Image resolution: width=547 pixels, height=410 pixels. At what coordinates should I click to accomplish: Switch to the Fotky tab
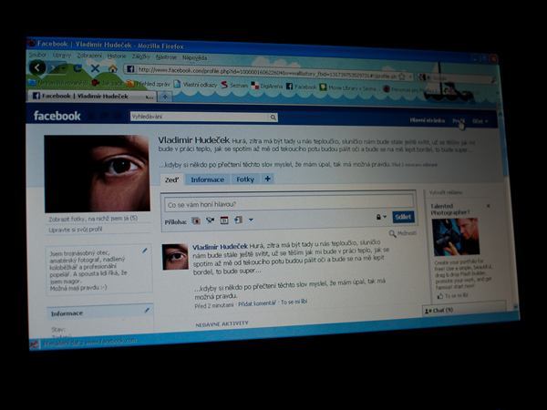[x=245, y=179]
